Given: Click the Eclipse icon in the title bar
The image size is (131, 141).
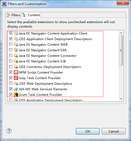Looking at the screenshot, I should click(x=4, y=4).
